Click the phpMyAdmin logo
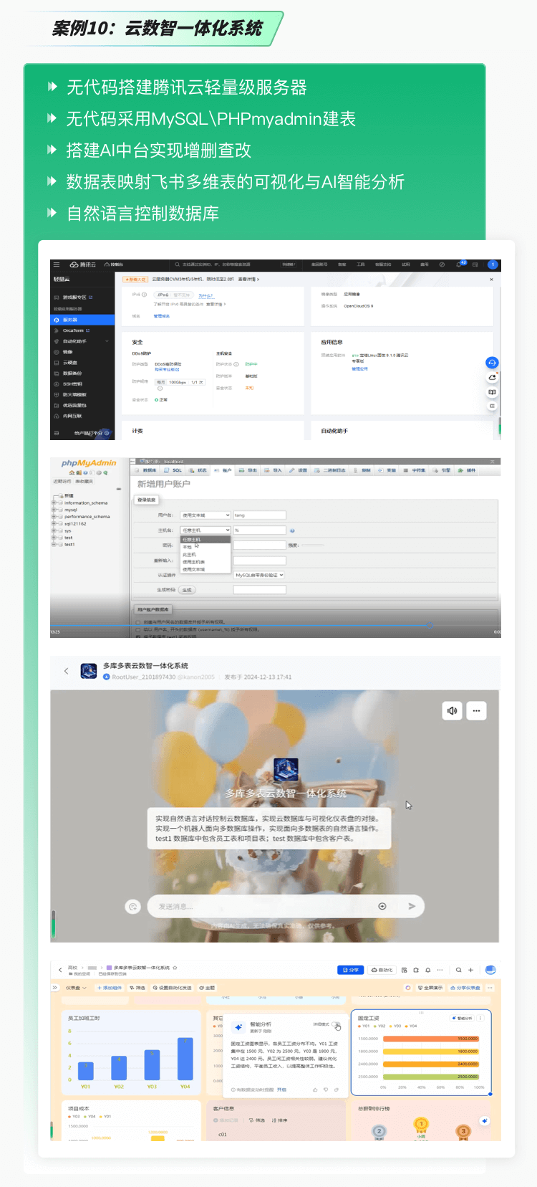The image size is (537, 1187). pyautogui.click(x=89, y=463)
